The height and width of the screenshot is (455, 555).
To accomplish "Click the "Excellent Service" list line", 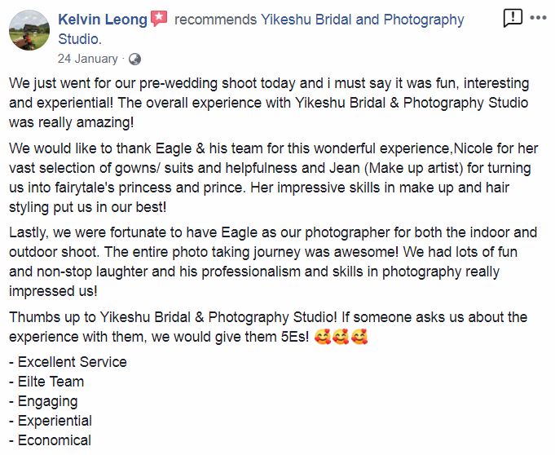I will point(68,362).
